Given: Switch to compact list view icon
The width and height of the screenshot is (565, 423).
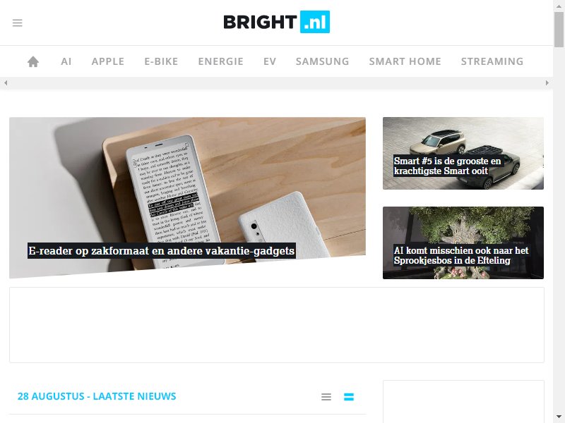Looking at the screenshot, I should click(326, 397).
